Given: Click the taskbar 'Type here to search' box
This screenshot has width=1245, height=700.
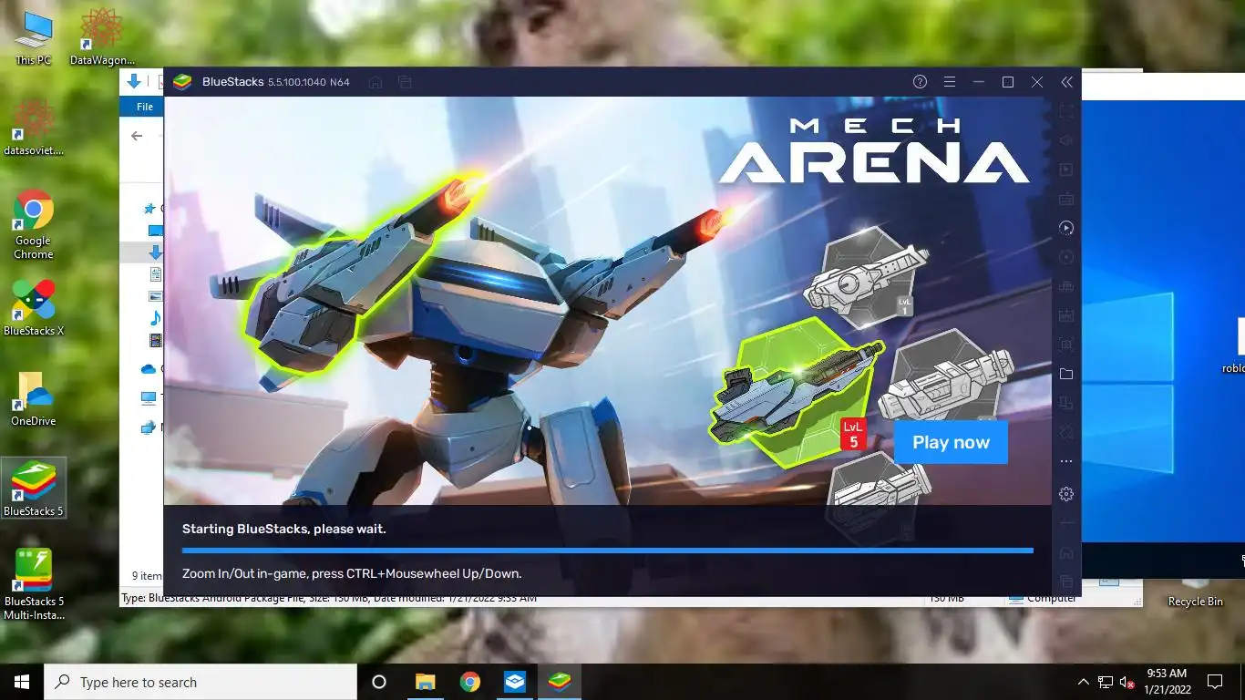Looking at the screenshot, I should click(x=201, y=682).
